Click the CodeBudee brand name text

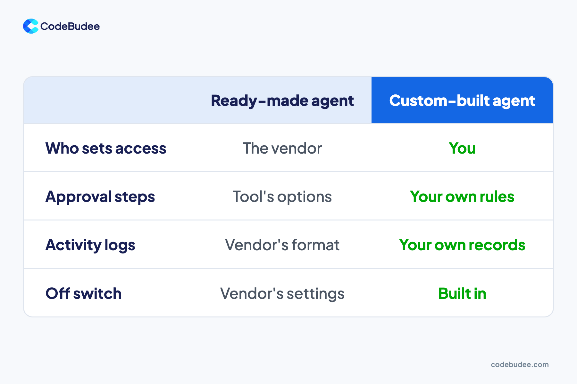(70, 26)
